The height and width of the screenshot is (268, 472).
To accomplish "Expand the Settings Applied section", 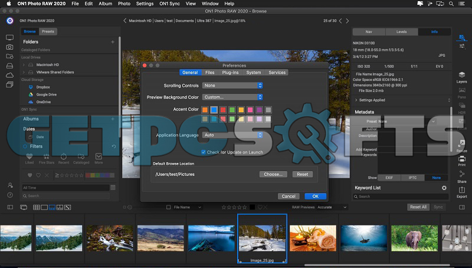I will [356, 100].
